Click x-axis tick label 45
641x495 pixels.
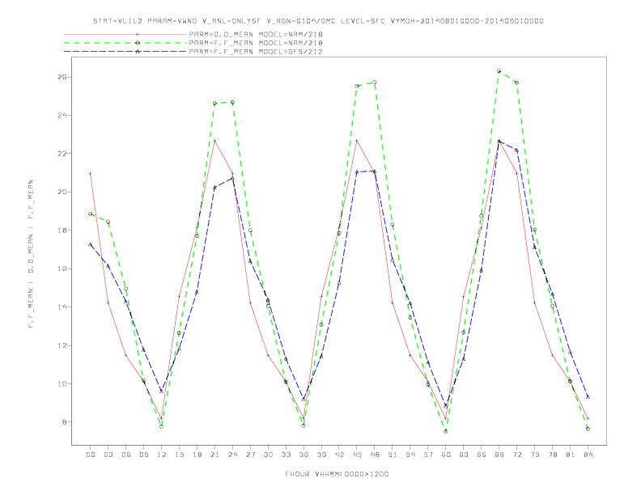[x=357, y=455]
